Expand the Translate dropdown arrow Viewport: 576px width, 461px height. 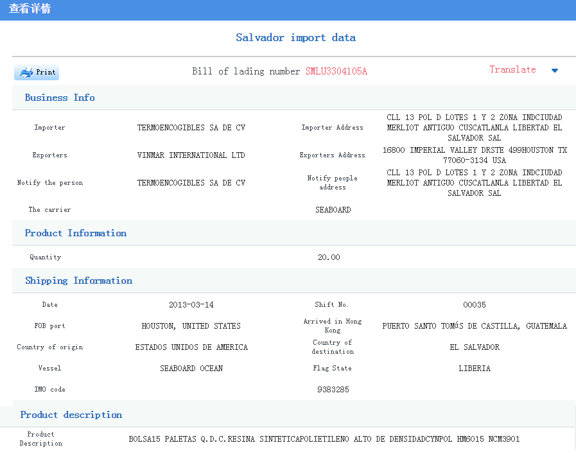click(555, 71)
